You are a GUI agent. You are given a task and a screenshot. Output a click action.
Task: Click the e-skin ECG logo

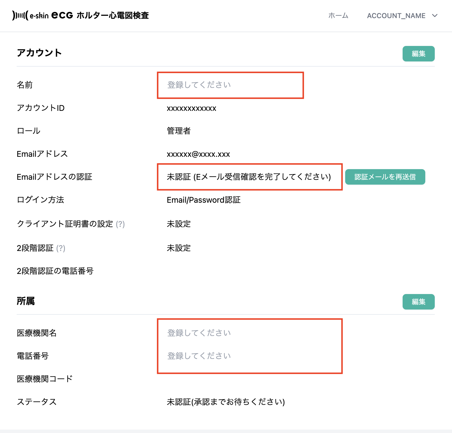(80, 16)
